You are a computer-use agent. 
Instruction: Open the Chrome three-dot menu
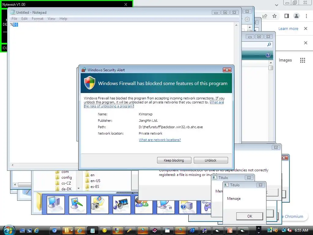coord(306,16)
